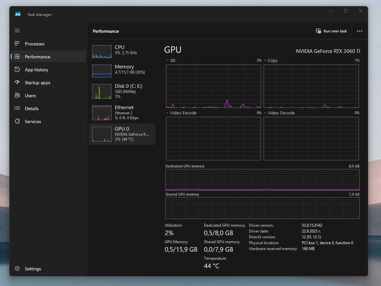Select the Ethernet 2 performance entry

tap(122, 112)
